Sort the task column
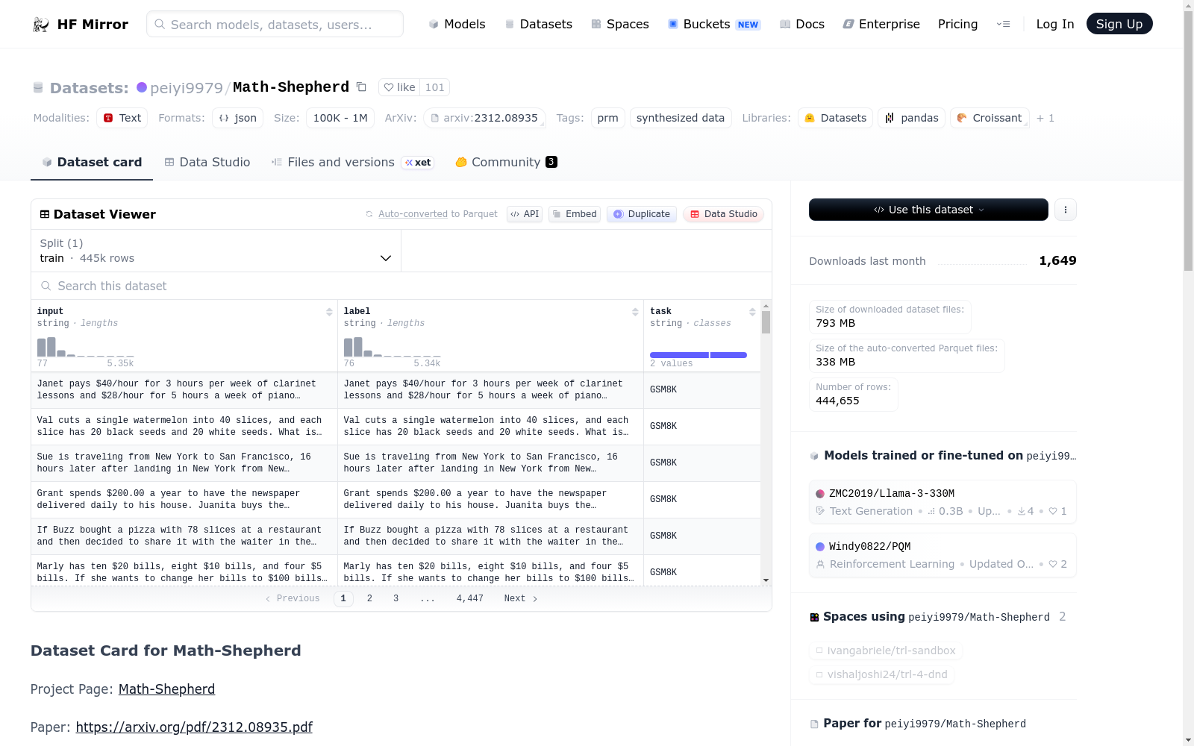 (x=752, y=312)
